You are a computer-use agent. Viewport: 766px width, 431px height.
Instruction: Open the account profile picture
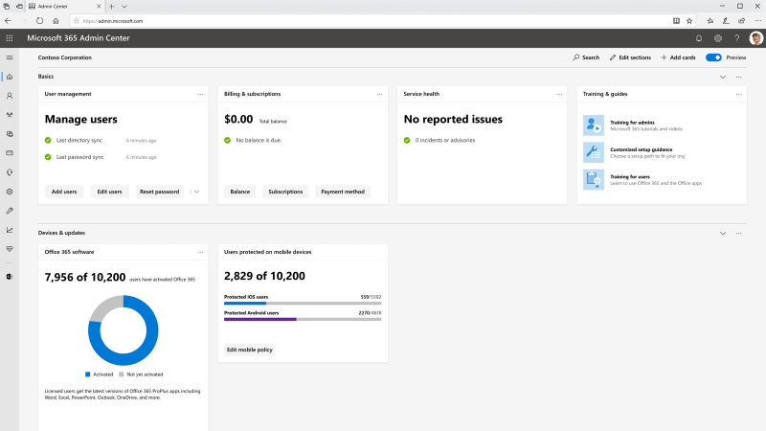755,38
